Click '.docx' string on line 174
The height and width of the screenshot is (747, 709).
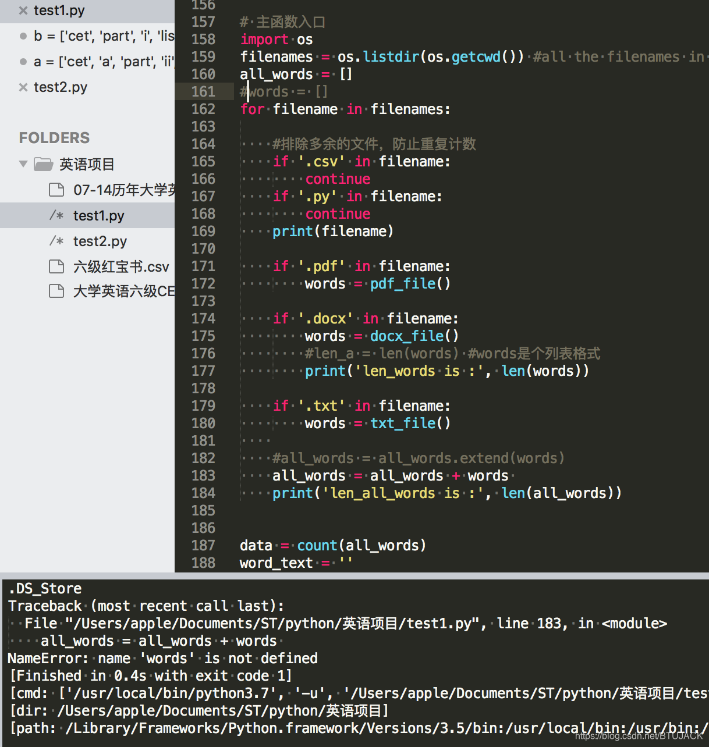click(x=325, y=318)
